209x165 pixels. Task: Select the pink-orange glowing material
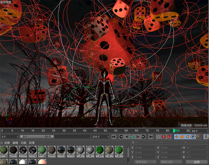[x=42, y=162]
